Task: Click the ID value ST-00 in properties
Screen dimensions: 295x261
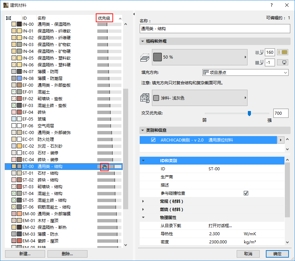Action: click(214, 169)
